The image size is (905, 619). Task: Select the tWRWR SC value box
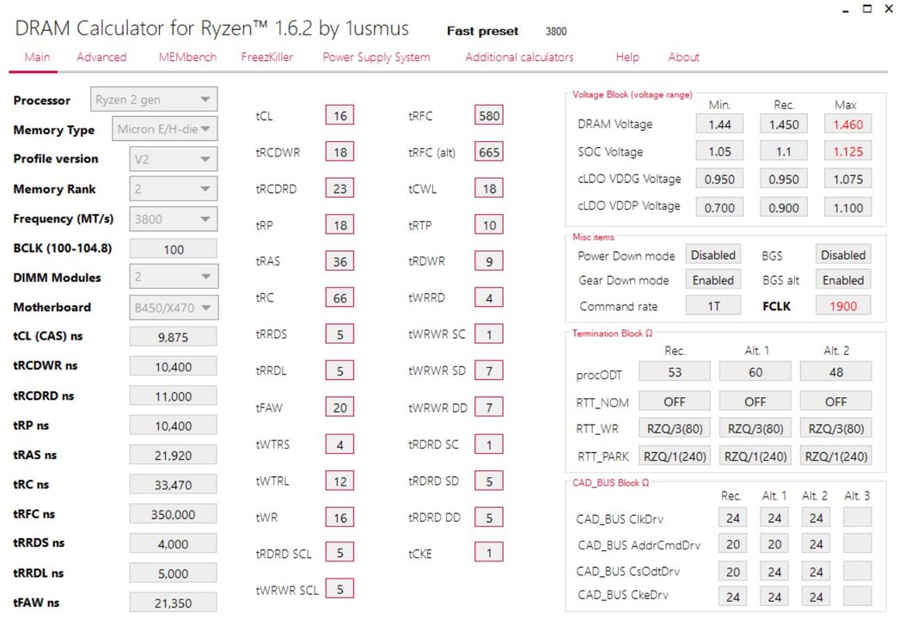[x=489, y=334]
